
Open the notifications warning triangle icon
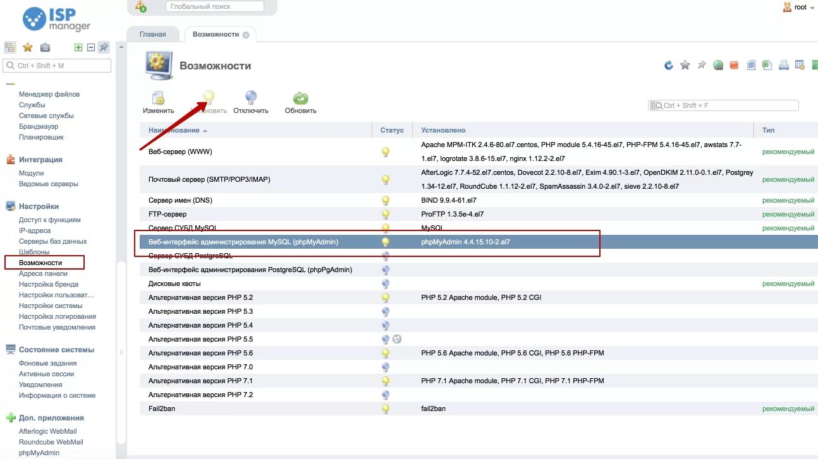[141, 7]
